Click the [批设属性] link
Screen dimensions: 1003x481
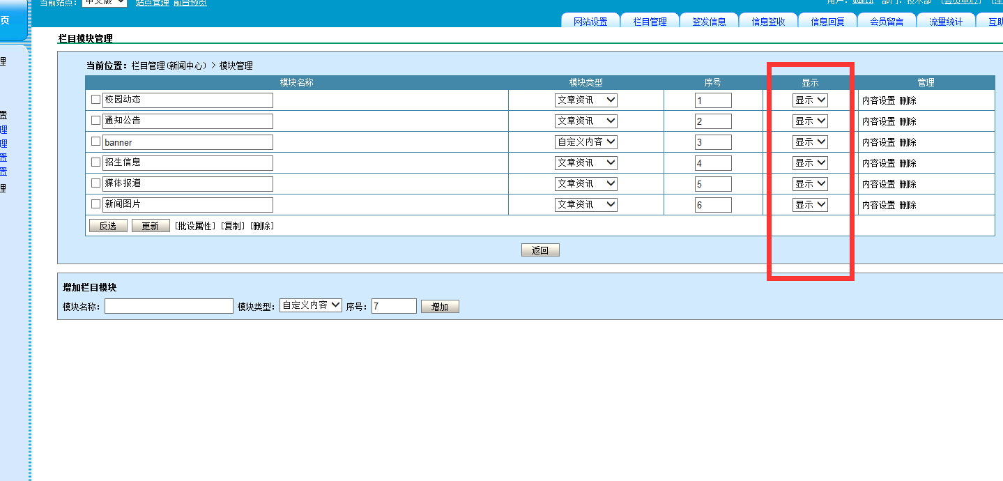[x=195, y=226]
